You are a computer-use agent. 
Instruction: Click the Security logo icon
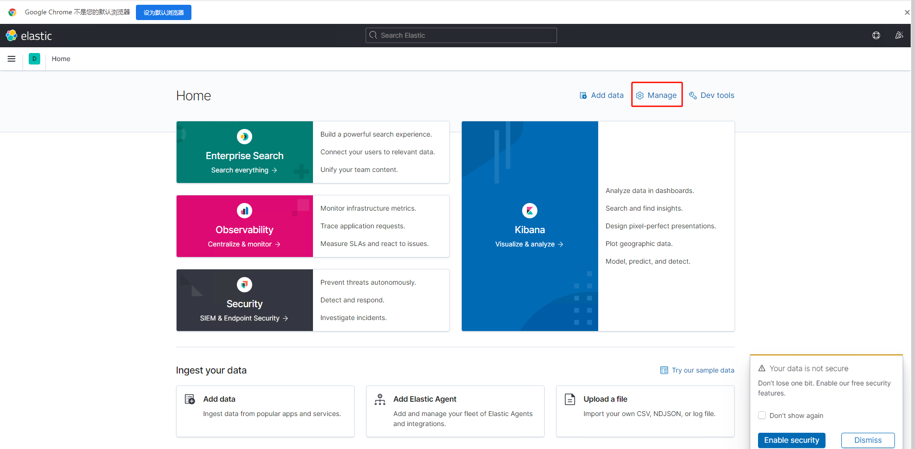coord(245,285)
